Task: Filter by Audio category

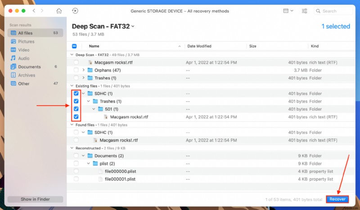Action: (36, 58)
